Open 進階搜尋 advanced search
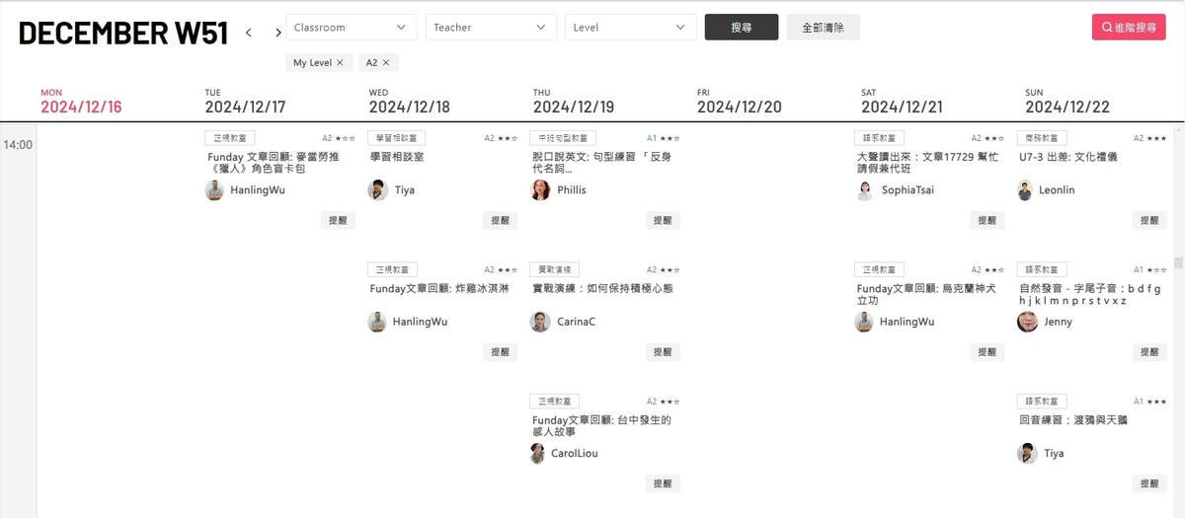The width and height of the screenshot is (1185, 518). [1129, 28]
